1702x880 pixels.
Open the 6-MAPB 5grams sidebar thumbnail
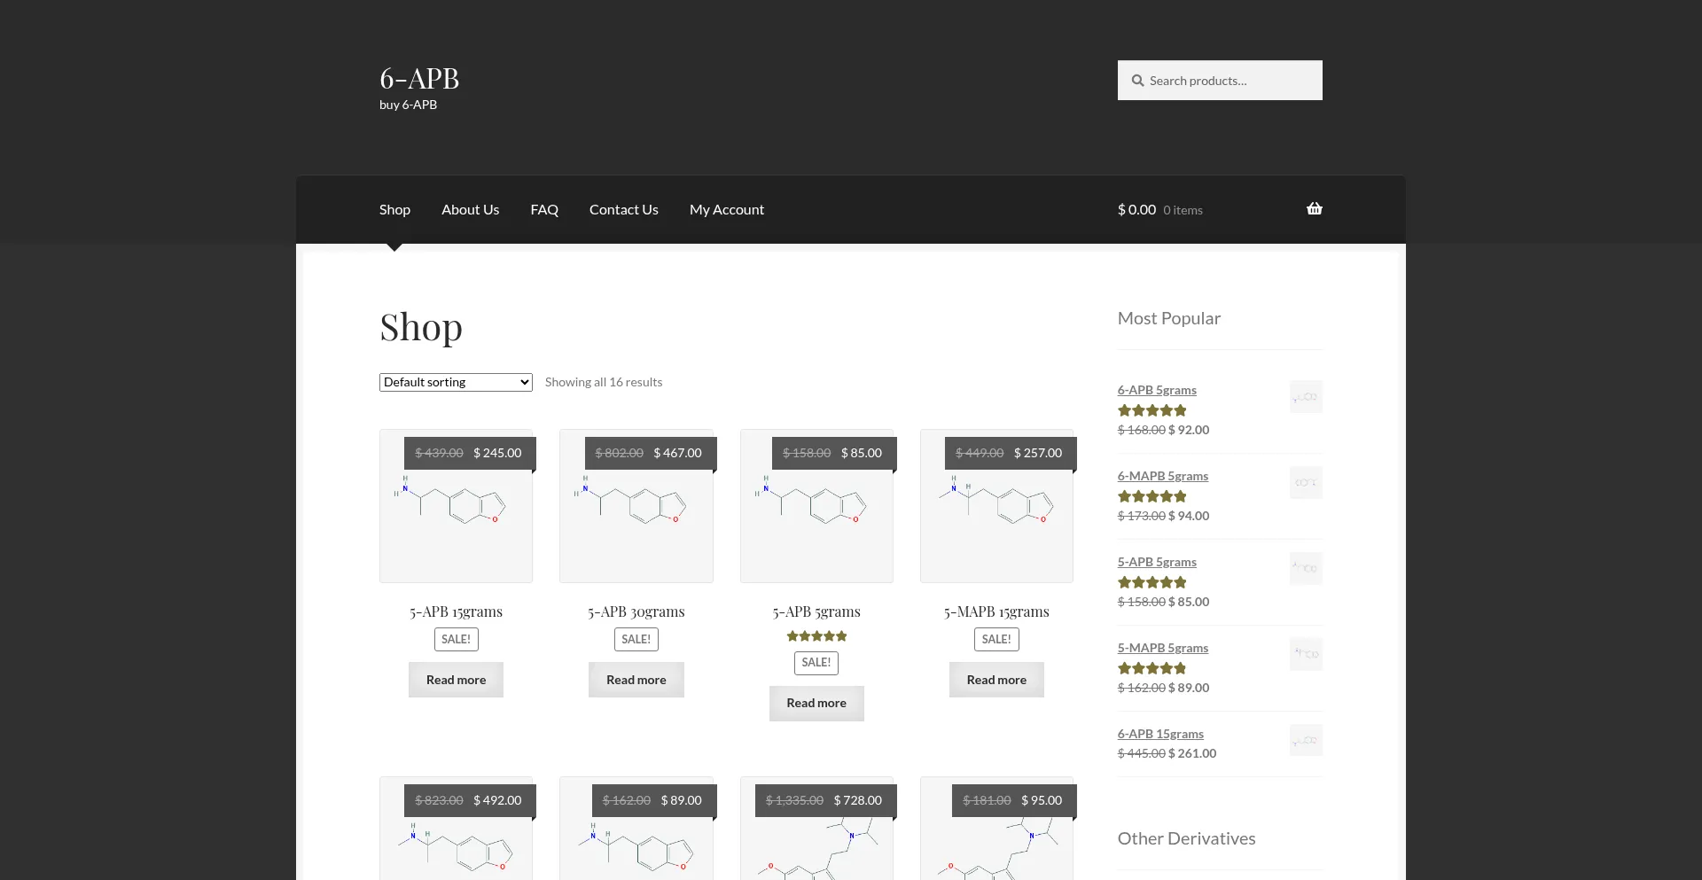pos(1306,483)
